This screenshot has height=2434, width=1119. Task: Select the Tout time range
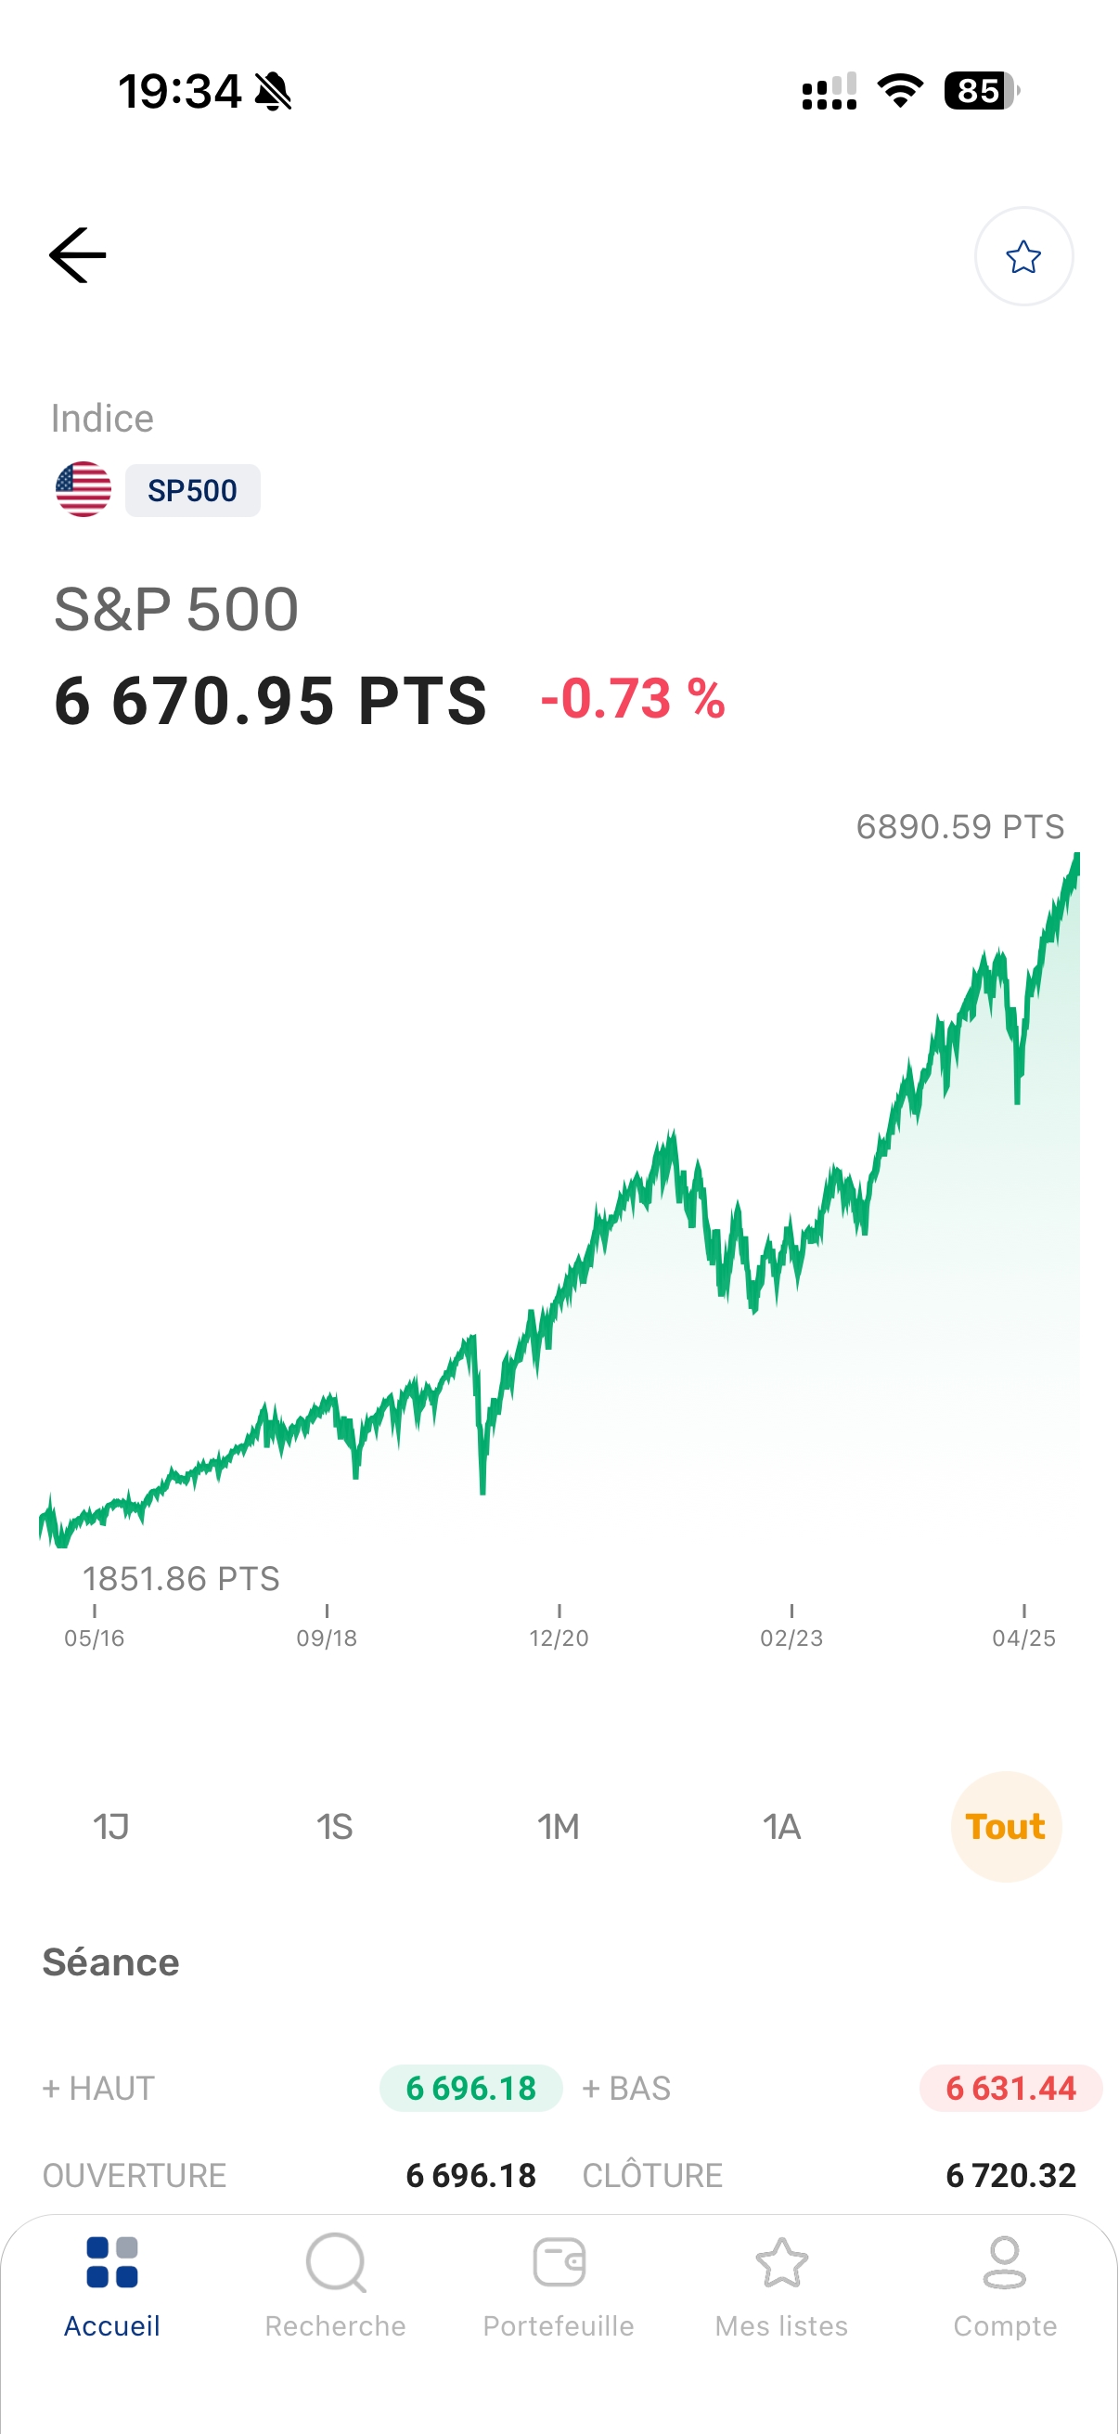tap(1006, 1827)
